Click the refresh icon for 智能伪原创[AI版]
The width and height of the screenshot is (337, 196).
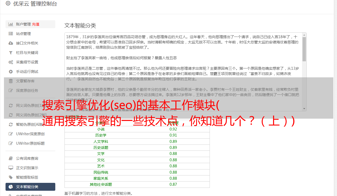tap(11, 124)
